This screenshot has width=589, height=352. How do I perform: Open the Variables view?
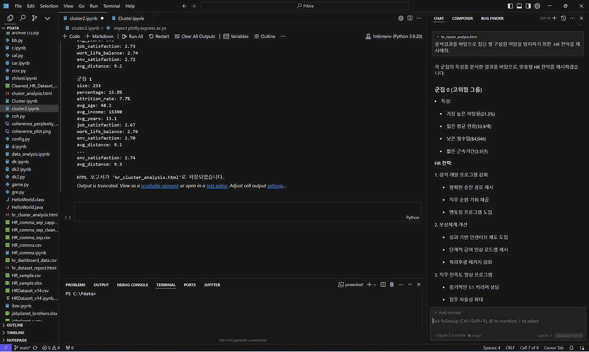click(236, 36)
